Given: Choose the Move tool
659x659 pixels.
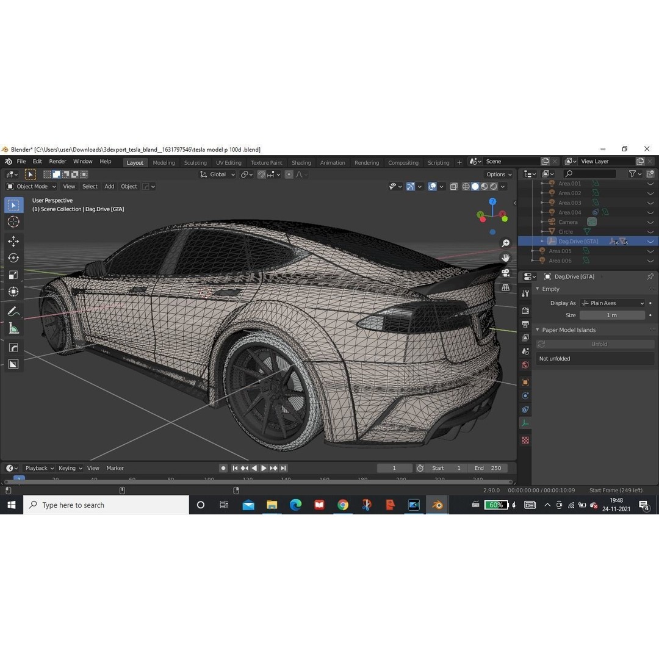Looking at the screenshot, I should click(x=13, y=241).
